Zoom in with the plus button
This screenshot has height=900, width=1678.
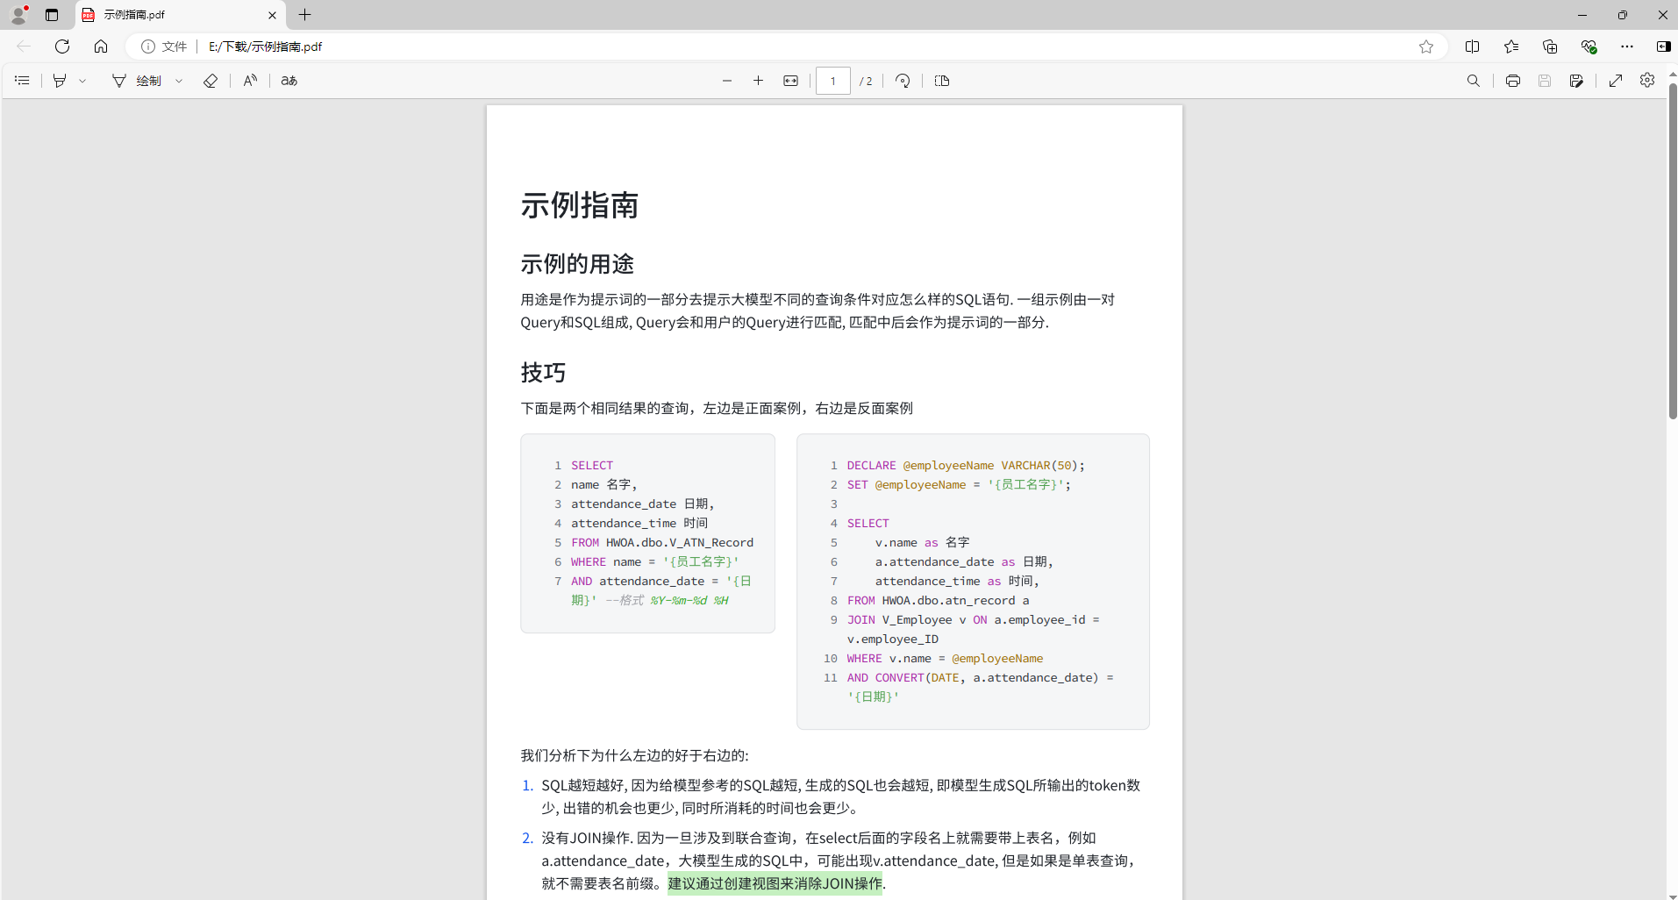(x=759, y=81)
